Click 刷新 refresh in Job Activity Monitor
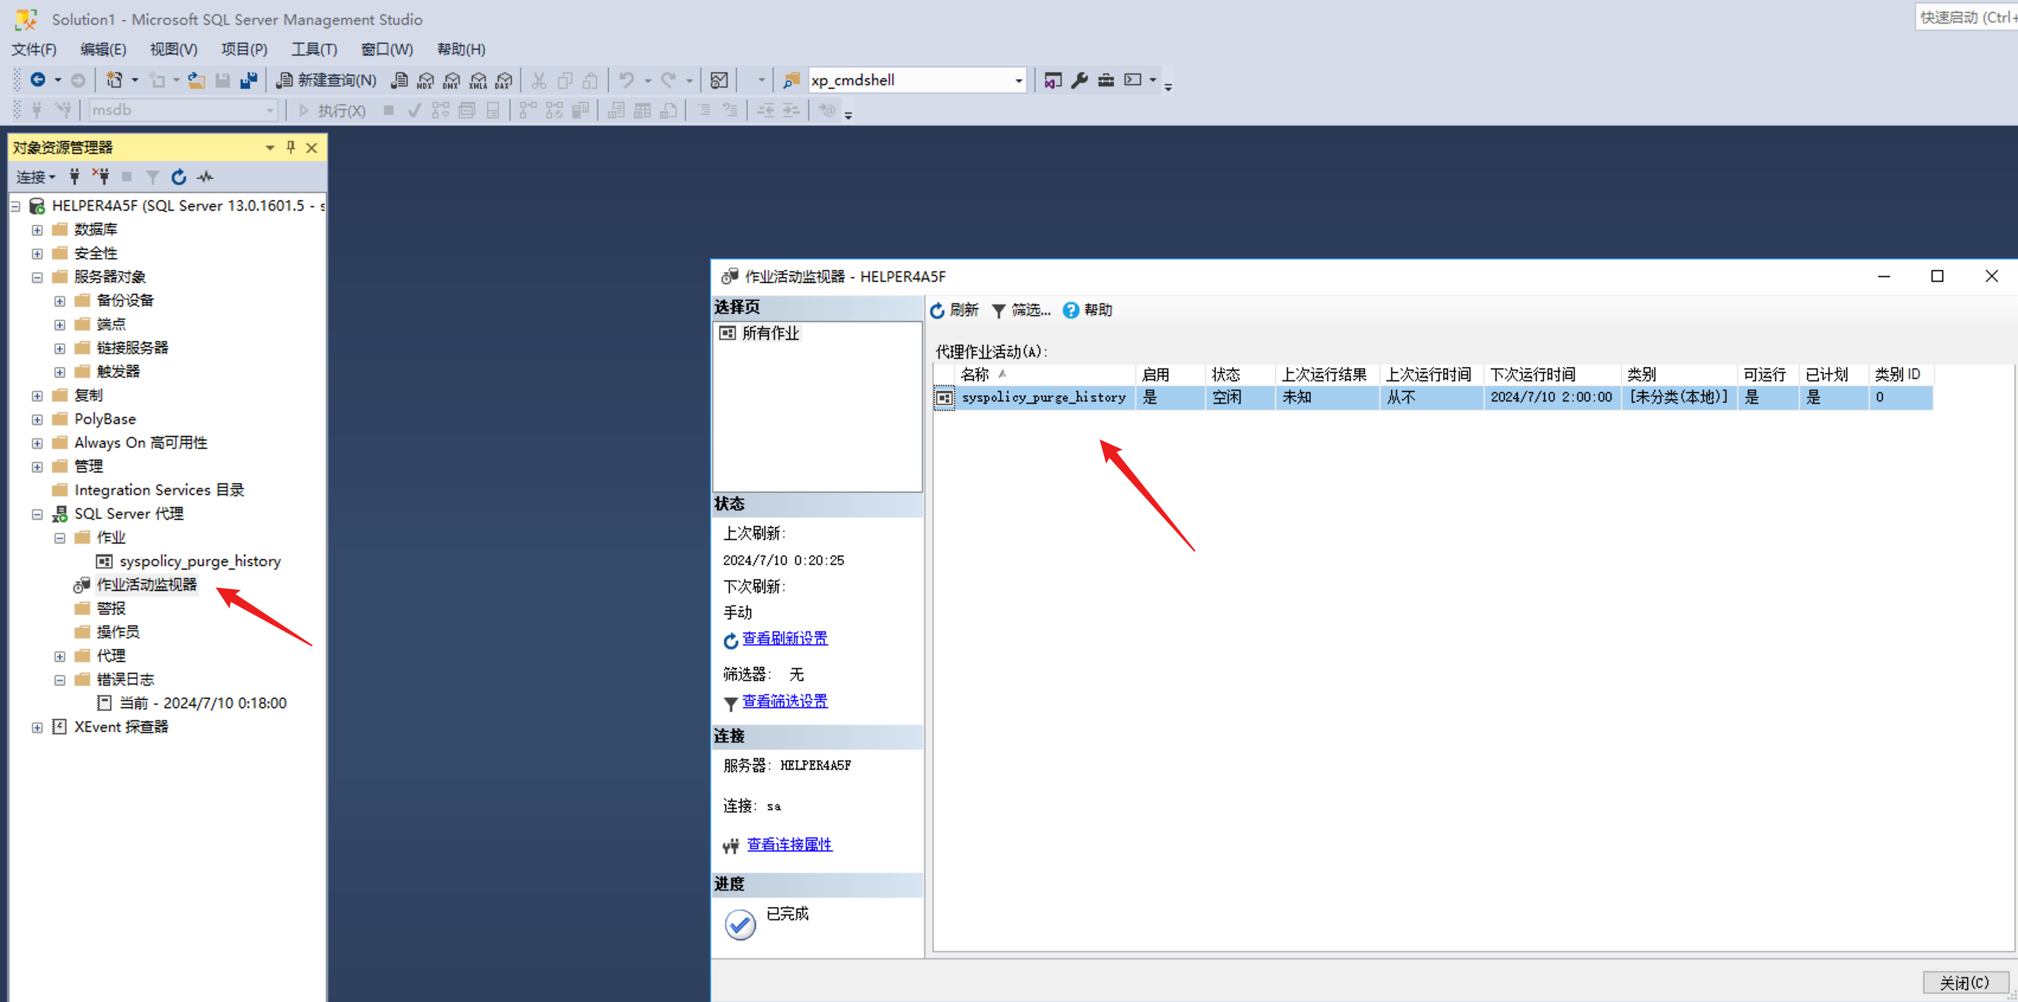This screenshot has width=2018, height=1002. click(x=954, y=310)
